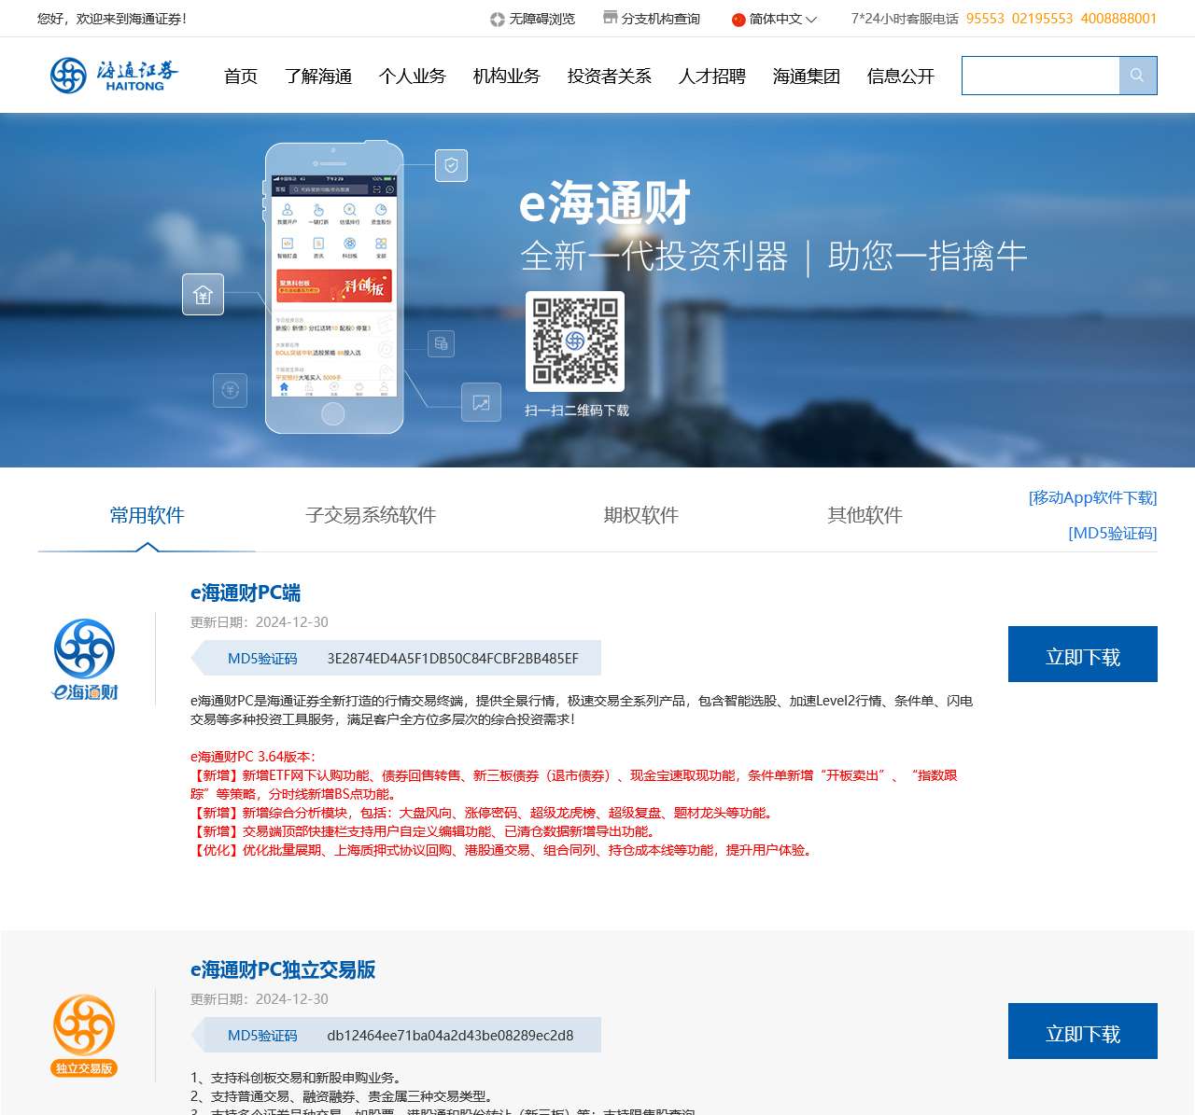This screenshot has height=1115, width=1195.
Task: Focus the site search input field
Action: pyautogui.click(x=1041, y=76)
